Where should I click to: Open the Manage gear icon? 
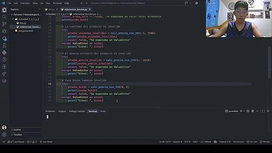(4, 134)
